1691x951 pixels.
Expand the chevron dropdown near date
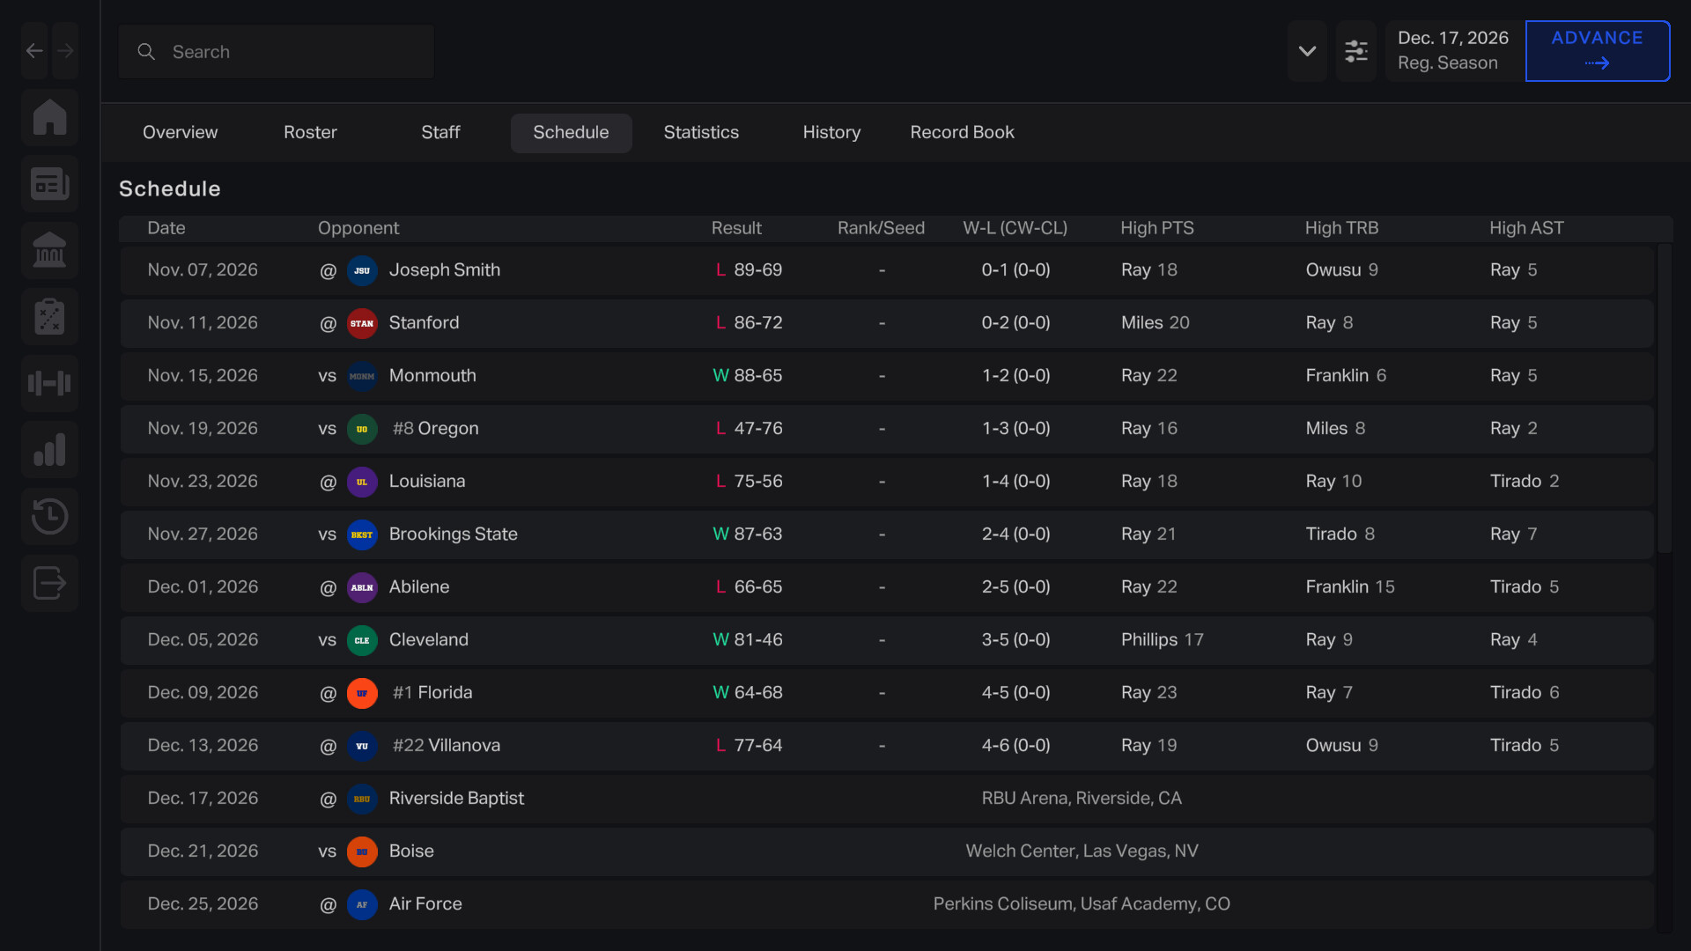point(1307,51)
